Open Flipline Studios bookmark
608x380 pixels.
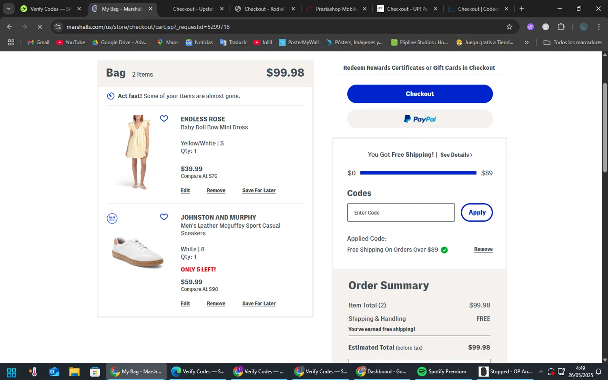419,42
